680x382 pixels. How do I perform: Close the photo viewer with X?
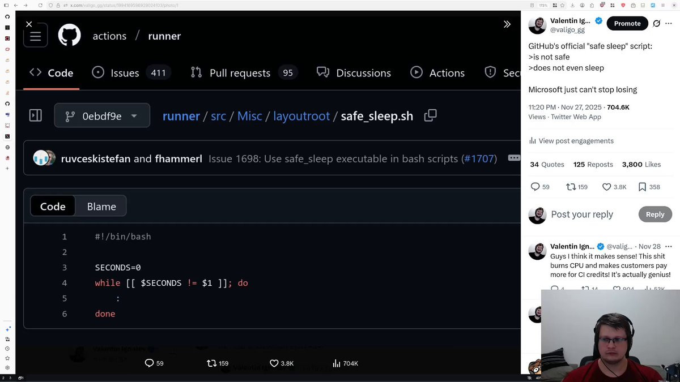(29, 24)
